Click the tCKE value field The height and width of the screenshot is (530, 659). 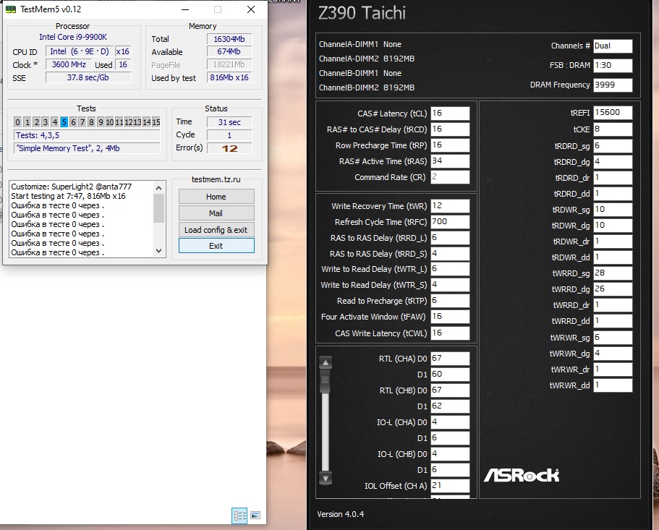[x=613, y=129]
